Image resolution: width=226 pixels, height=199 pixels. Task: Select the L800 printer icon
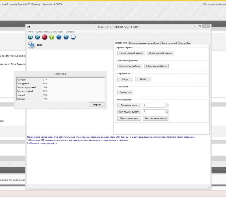click(32, 45)
